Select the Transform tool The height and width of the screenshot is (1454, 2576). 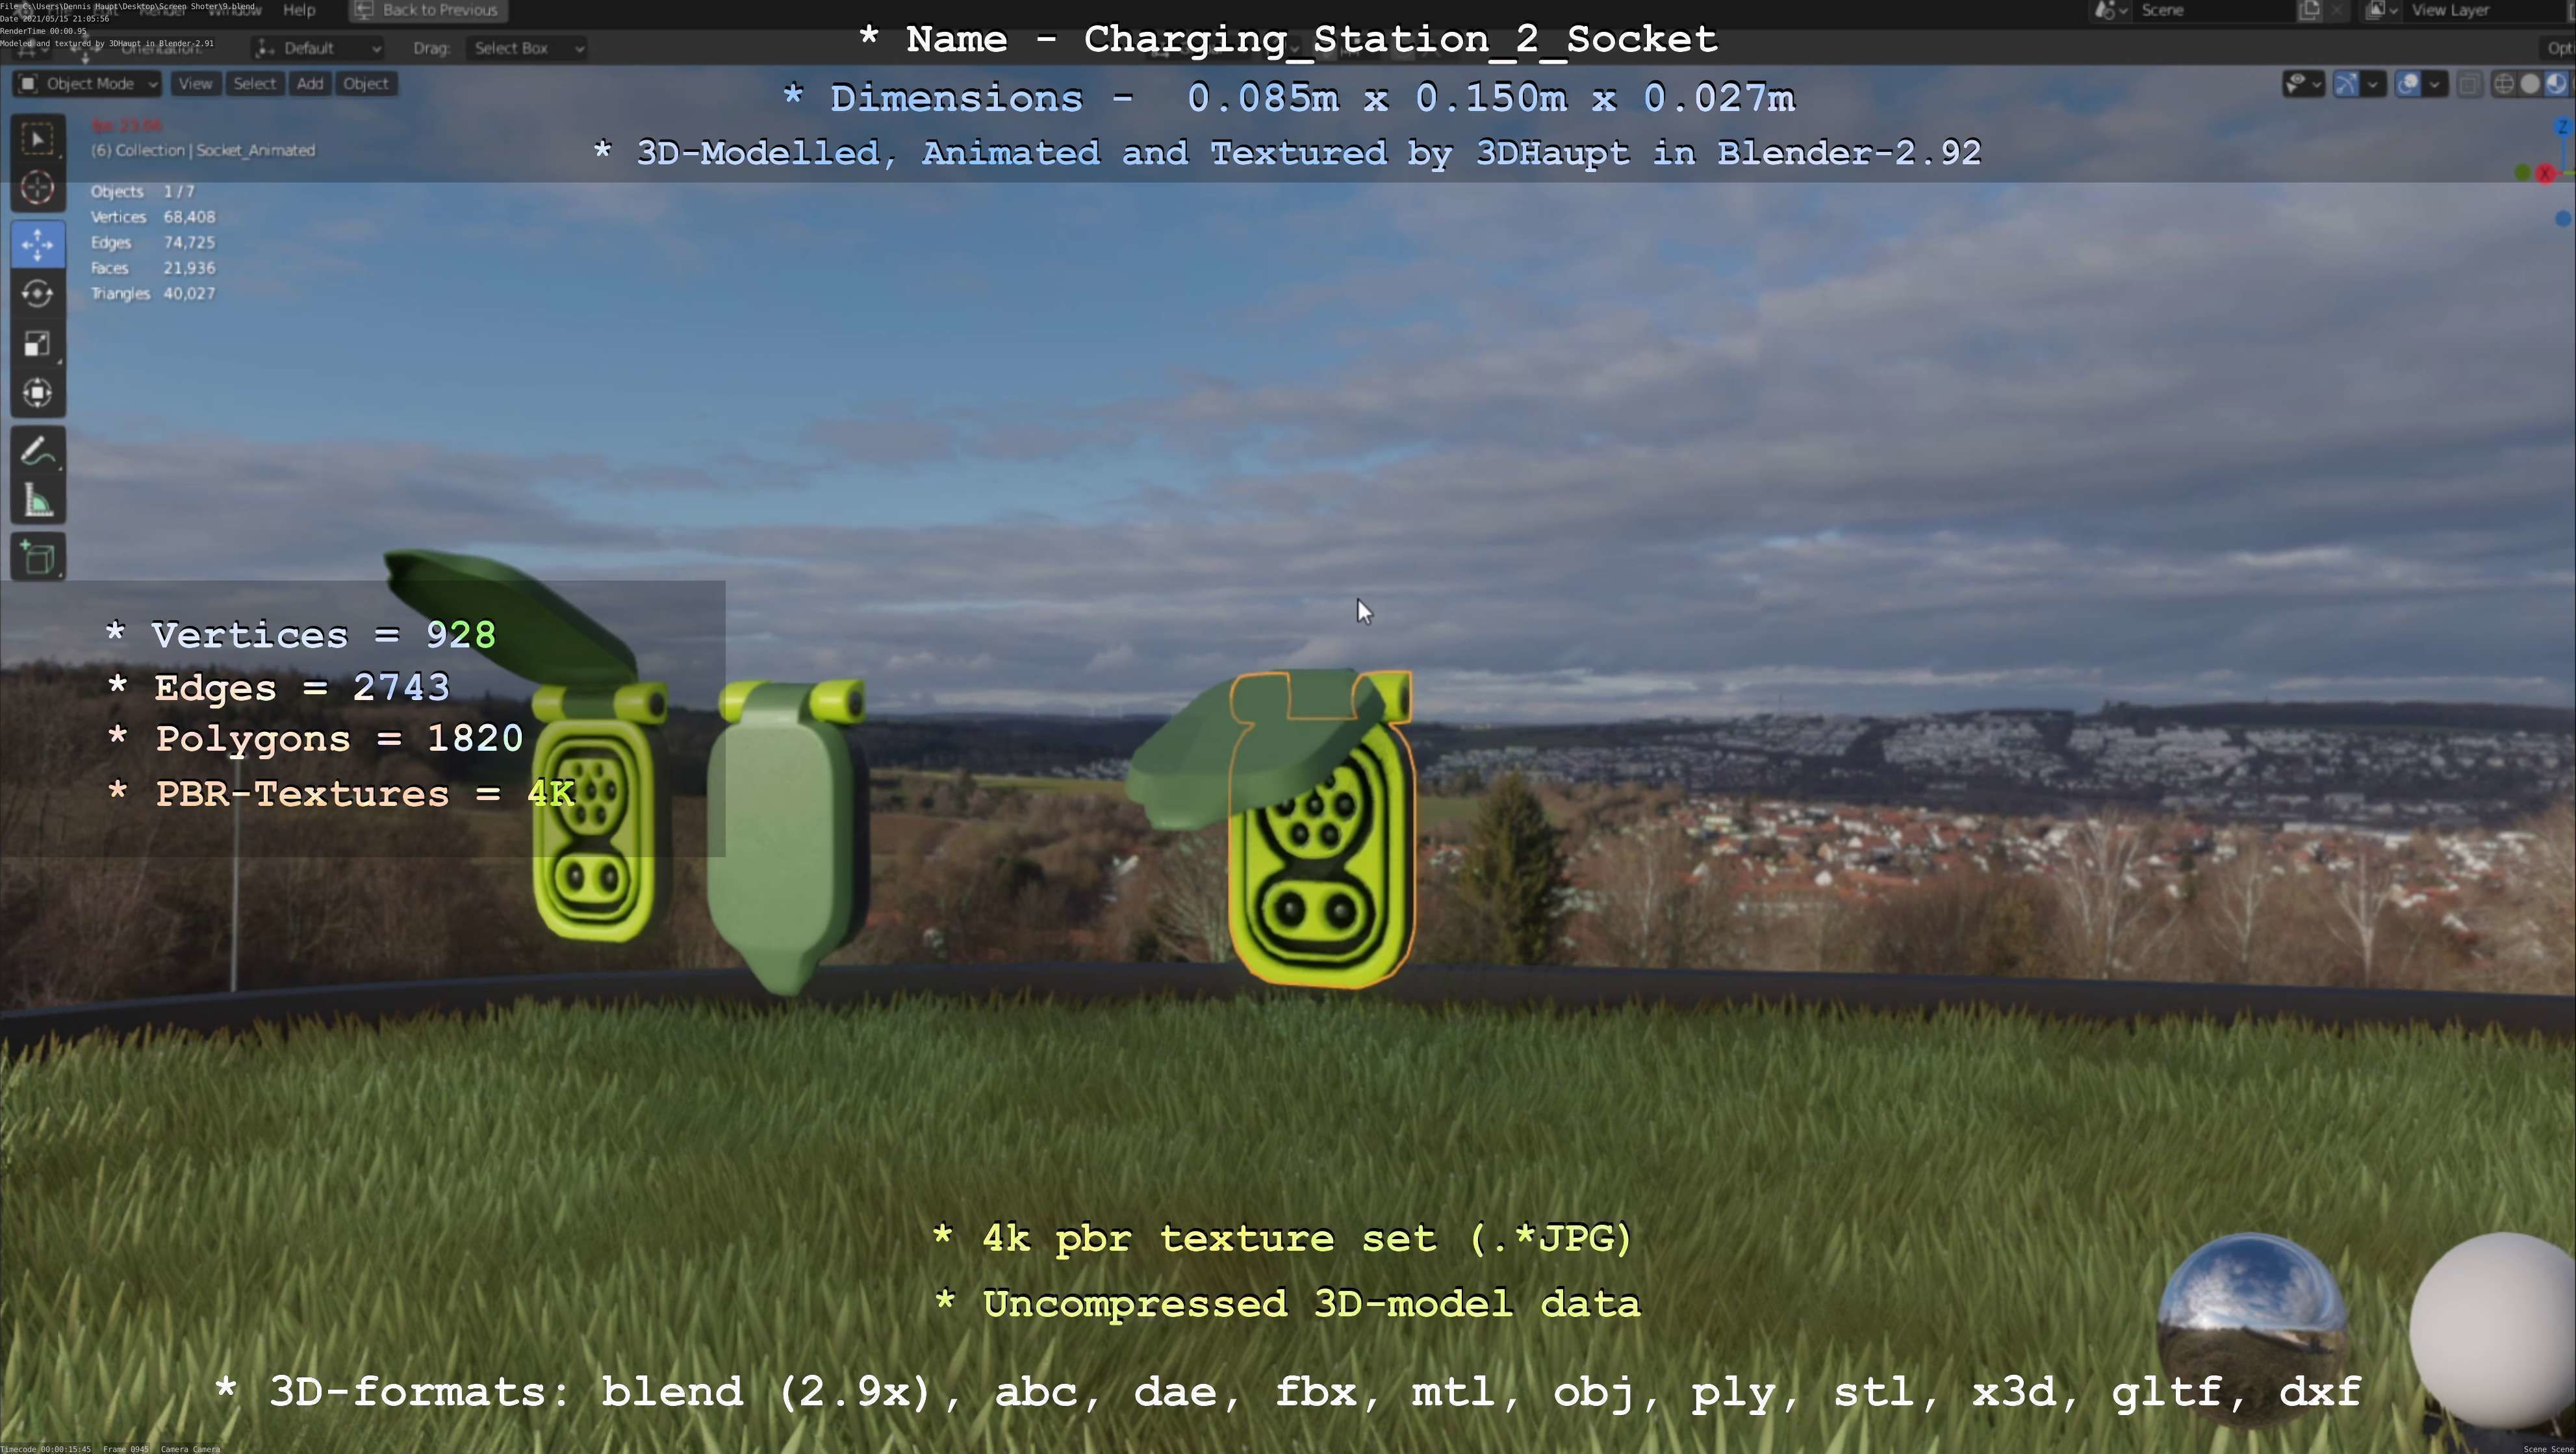38,393
